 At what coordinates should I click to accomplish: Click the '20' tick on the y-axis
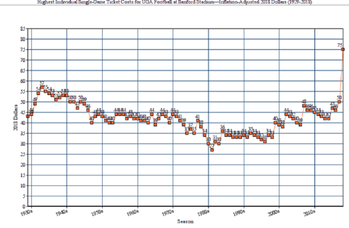(x=23, y=165)
